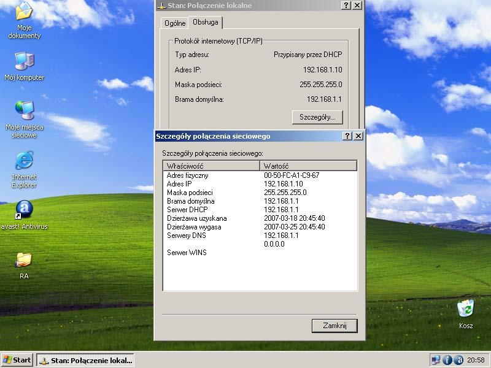Close the Szczegóły połączenia sieciowego dialog with X

click(358, 136)
